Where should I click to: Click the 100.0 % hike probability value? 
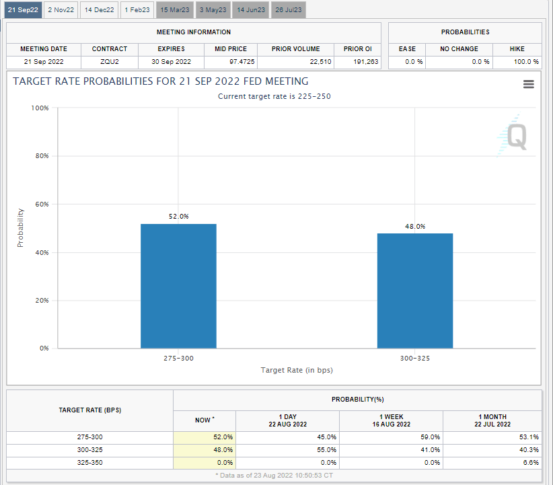pyautogui.click(x=517, y=62)
